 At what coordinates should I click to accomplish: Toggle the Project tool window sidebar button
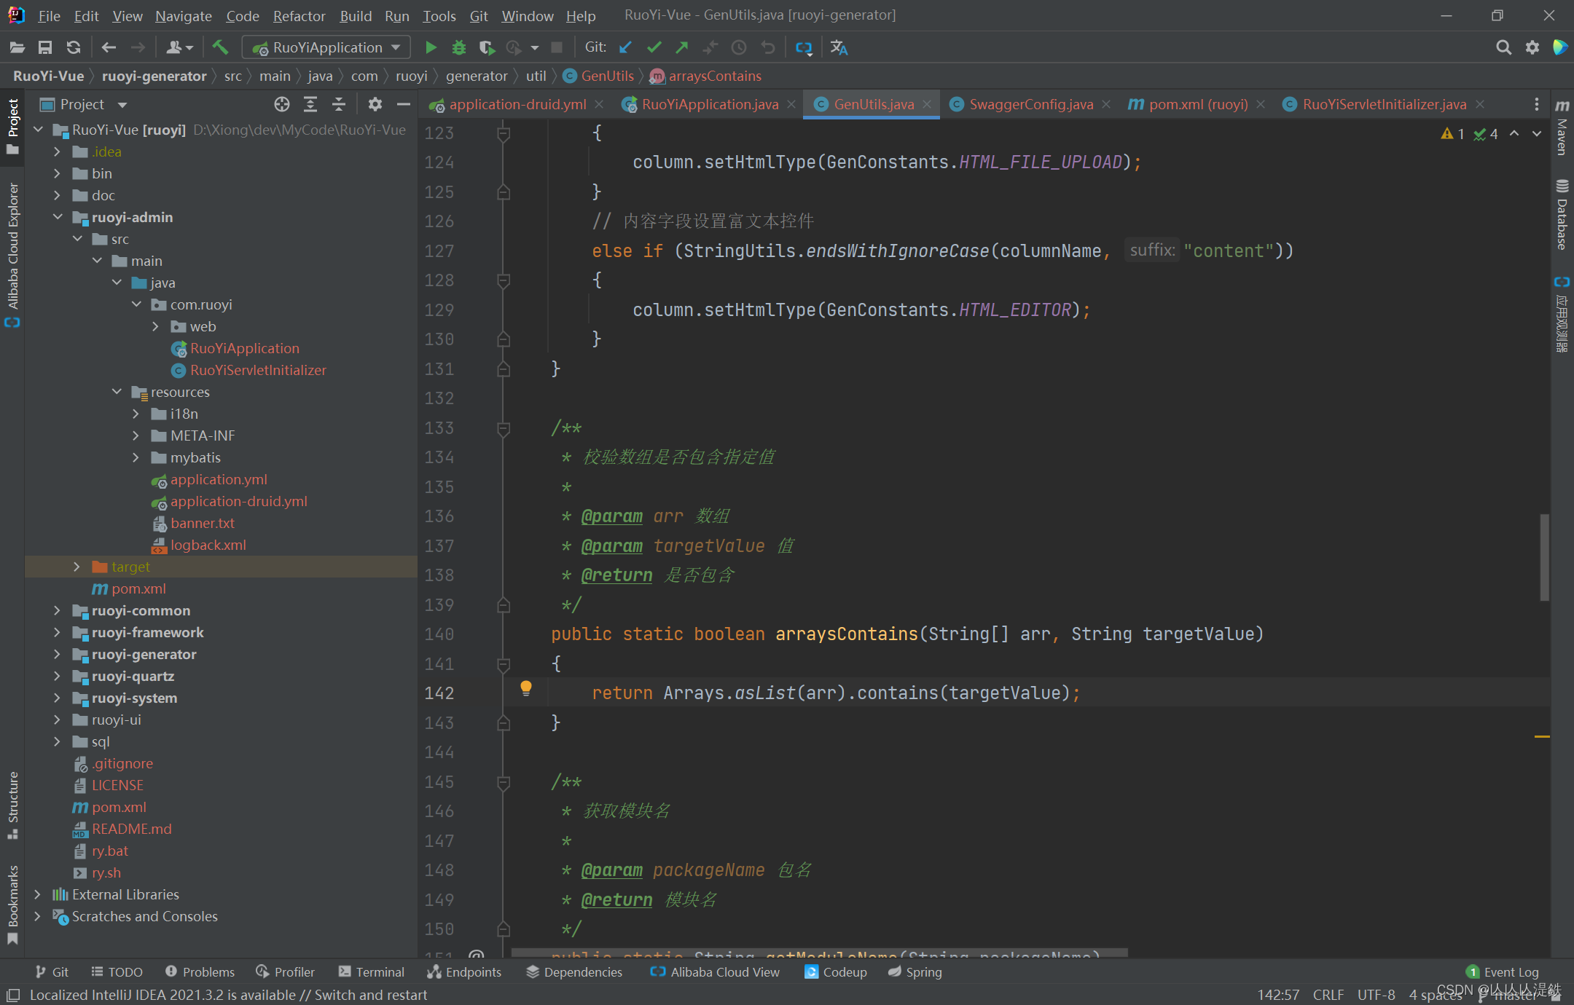[x=12, y=125]
